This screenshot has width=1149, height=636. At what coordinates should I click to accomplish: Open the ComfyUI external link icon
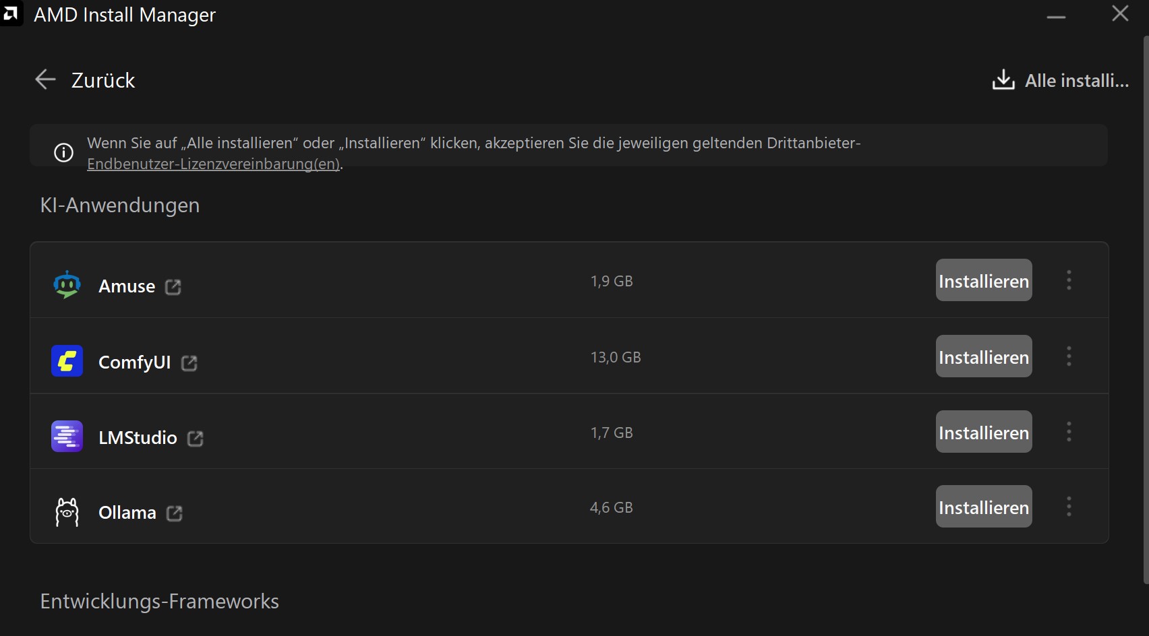(x=189, y=363)
